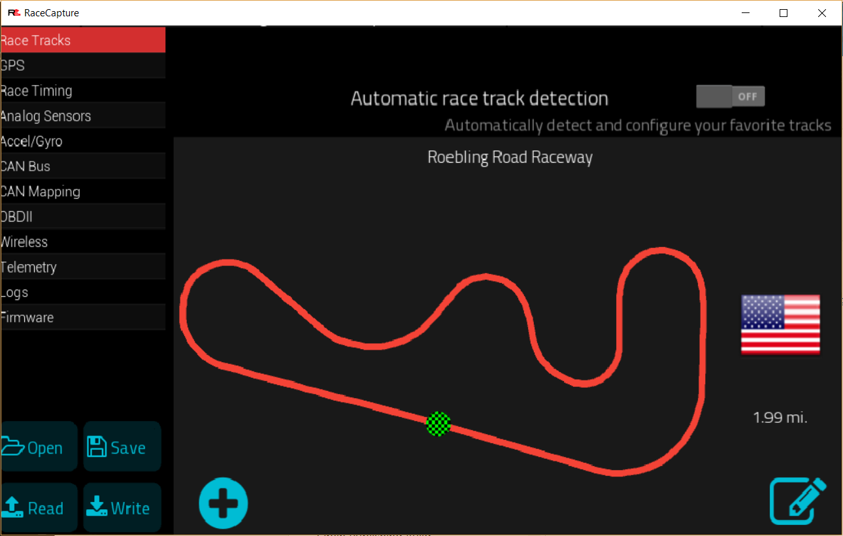
Task: Close the RaceCapture window
Action: tap(822, 13)
